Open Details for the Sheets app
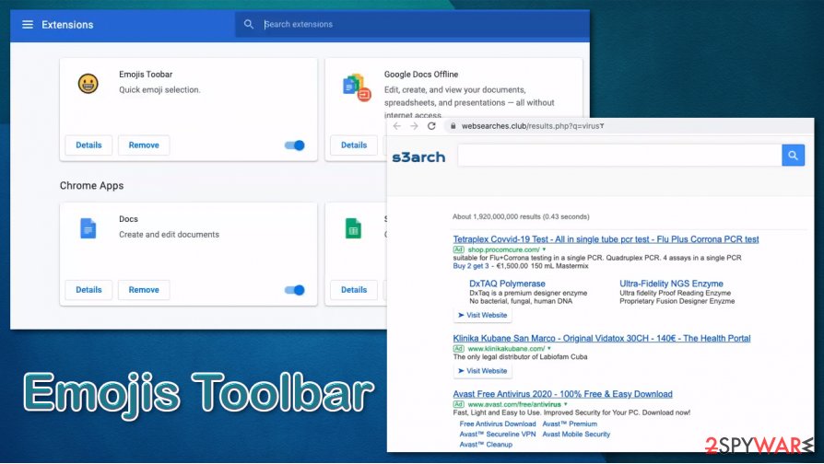Screen dimensions: 824x464 click(354, 290)
